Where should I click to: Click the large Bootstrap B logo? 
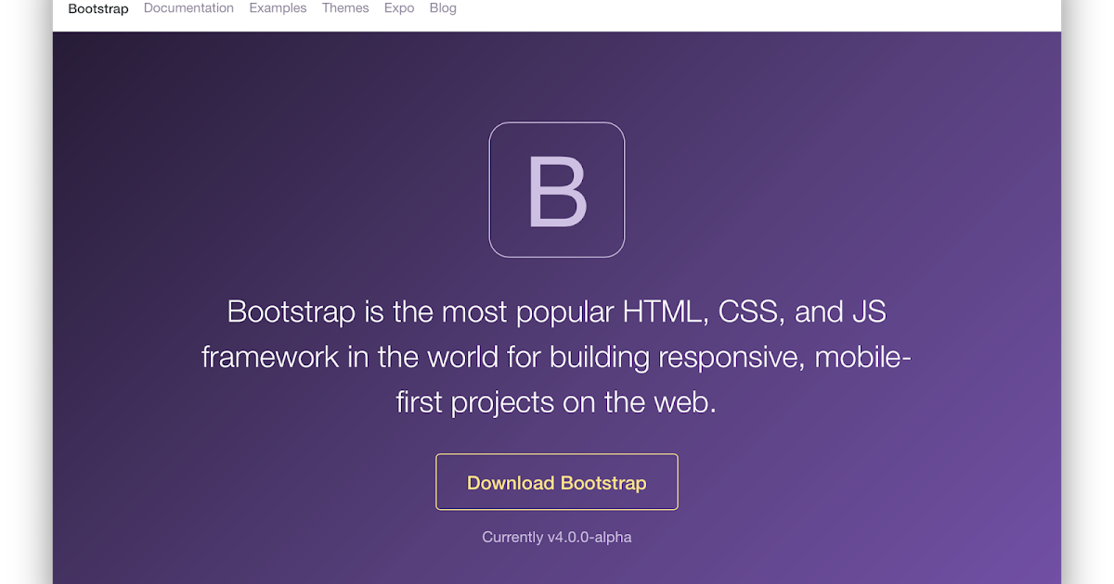pyautogui.click(x=557, y=190)
